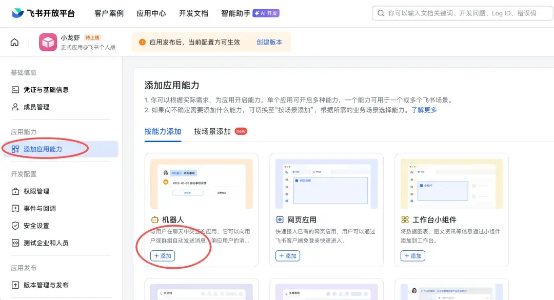Select 添加应用能力 in the sidebar
The image size is (554, 300).
tap(61, 149)
